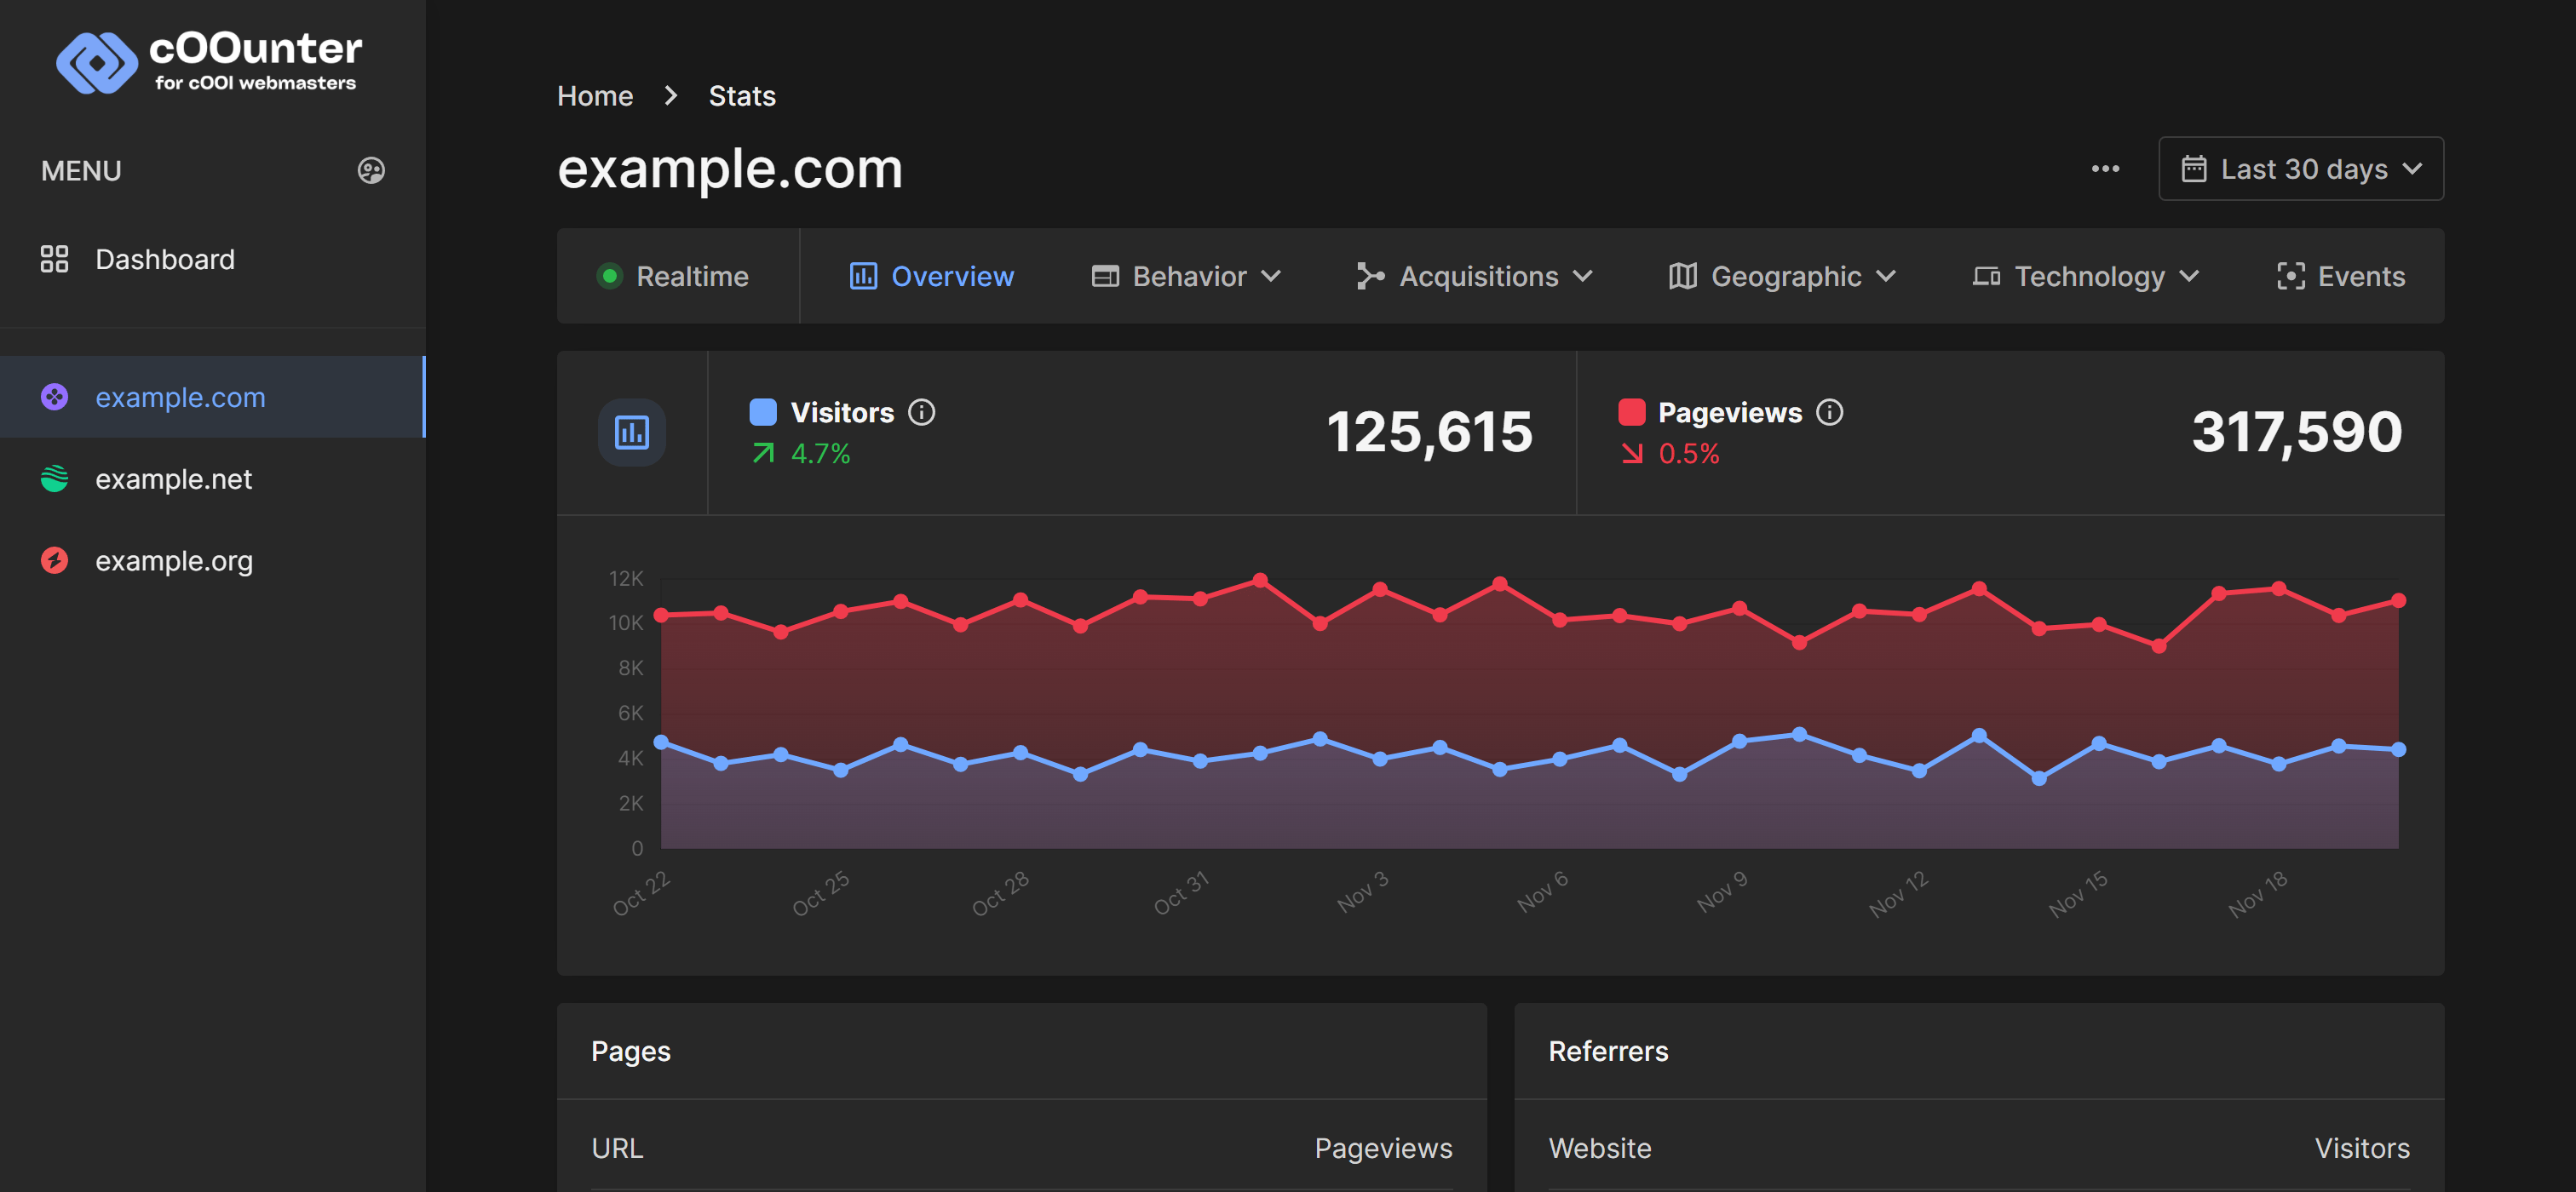Open the Last 30 days date dropdown
Image resolution: width=2576 pixels, height=1192 pixels.
[2300, 169]
